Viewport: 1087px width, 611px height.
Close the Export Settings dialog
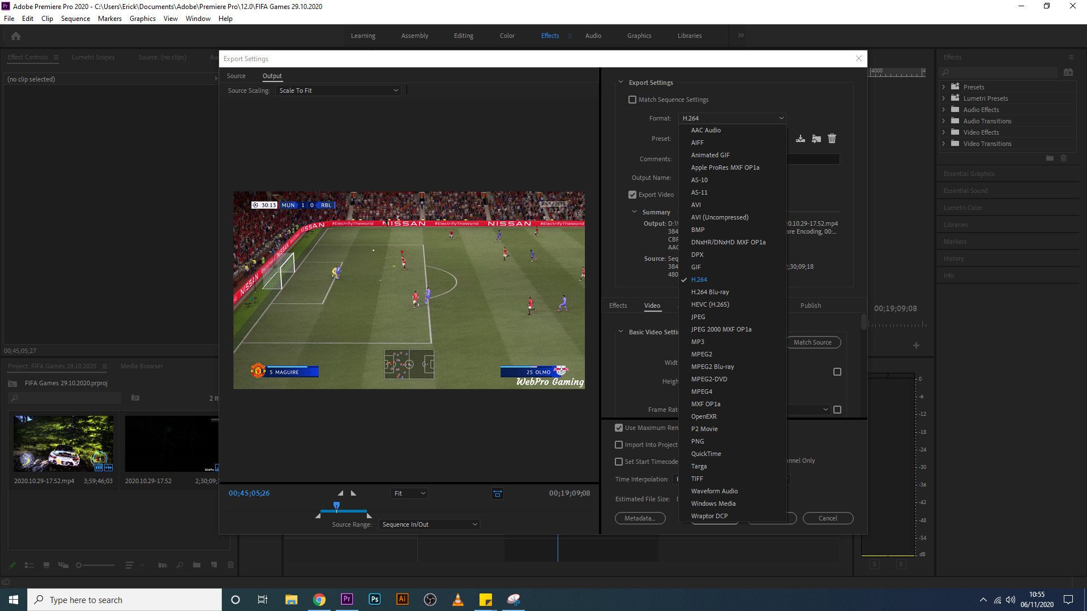(x=858, y=58)
